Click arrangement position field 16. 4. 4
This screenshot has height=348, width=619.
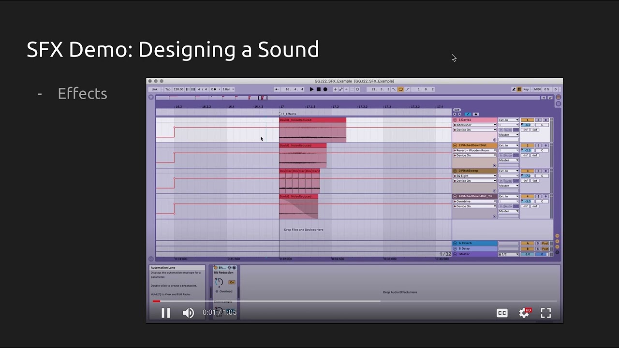(293, 89)
